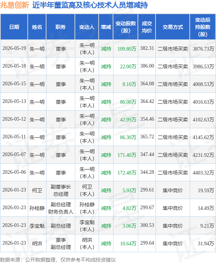Click the 日期 column header

coord(14,27)
